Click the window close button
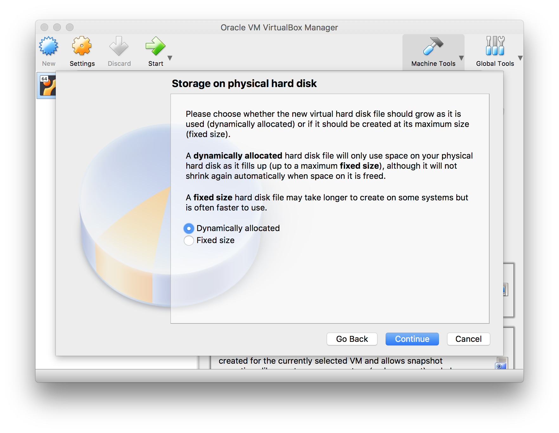This screenshot has width=559, height=433. click(44, 28)
